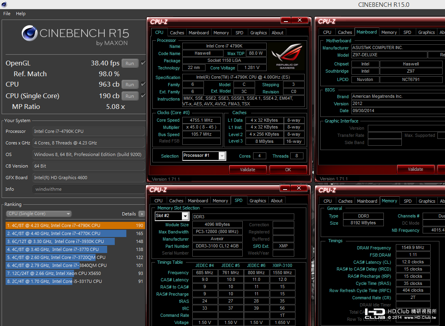Screen dimensions: 445x326
Task: Open Caches tab in Mainboard CPU-Z window
Action: [345, 33]
